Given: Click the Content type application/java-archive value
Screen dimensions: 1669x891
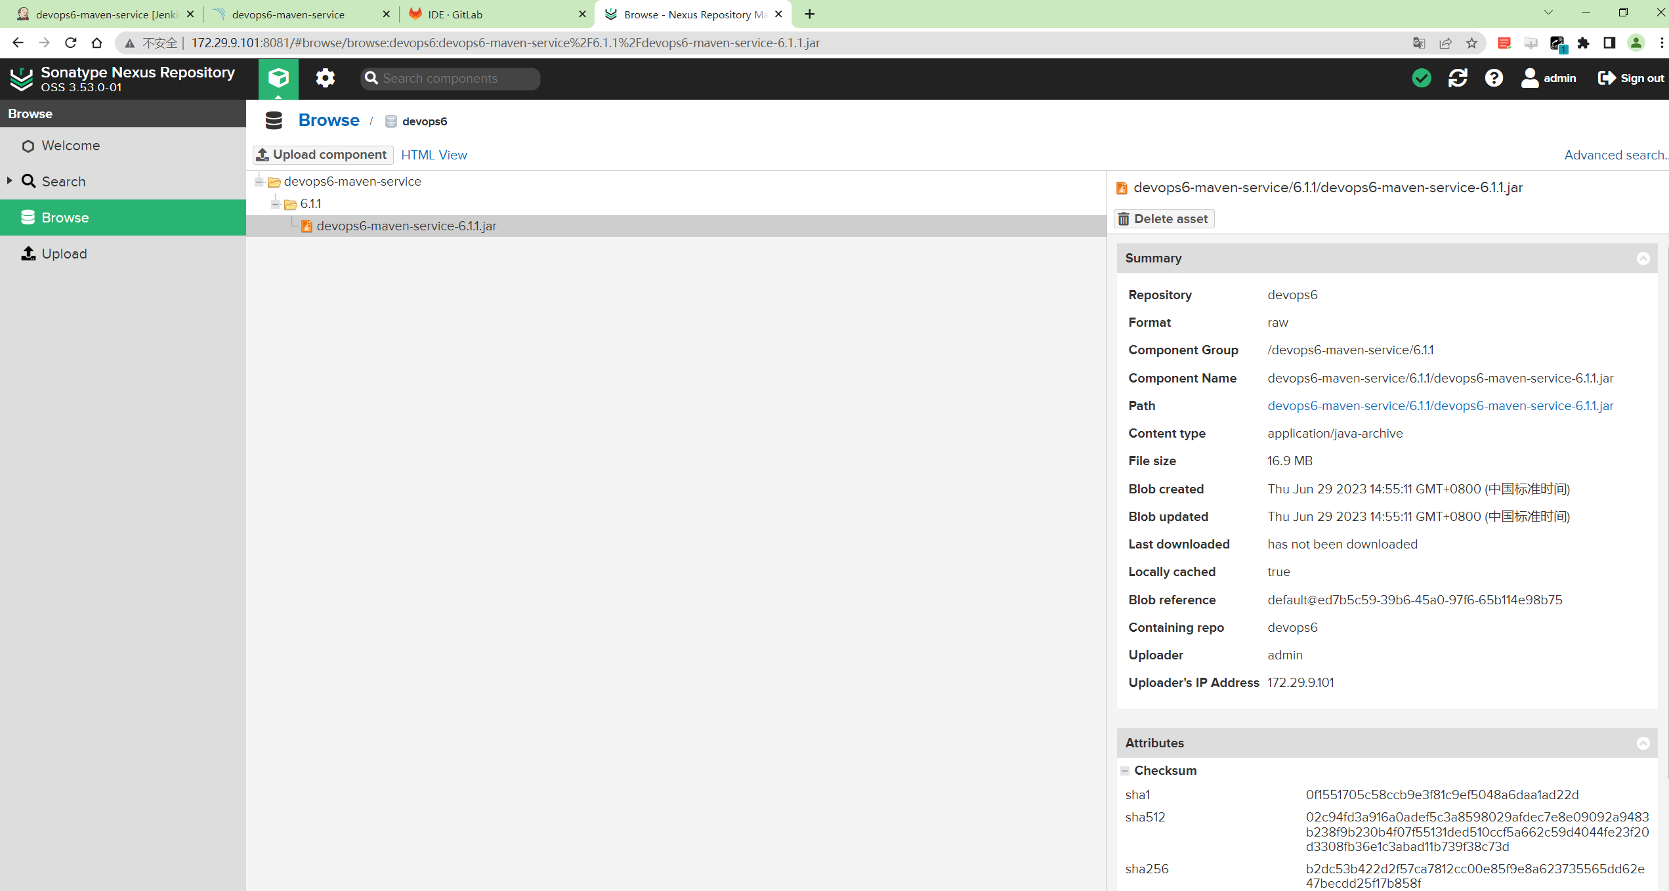Looking at the screenshot, I should [1335, 433].
